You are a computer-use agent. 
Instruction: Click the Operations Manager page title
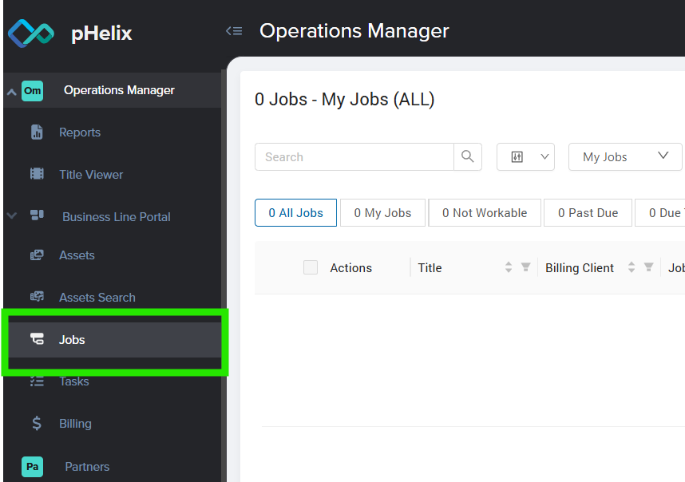click(x=354, y=31)
